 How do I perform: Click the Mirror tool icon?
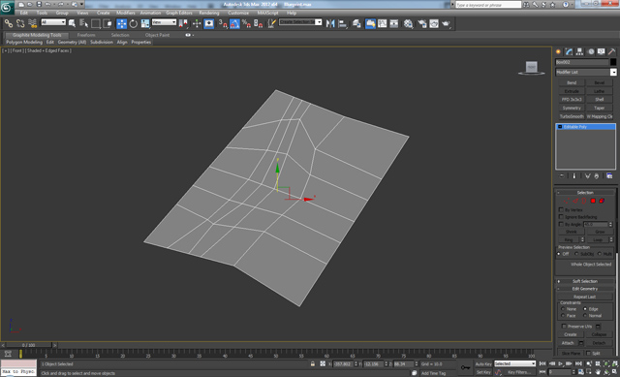click(330, 23)
